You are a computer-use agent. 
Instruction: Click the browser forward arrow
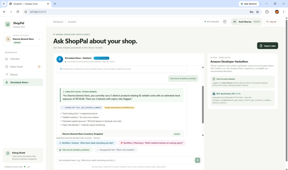11,12
